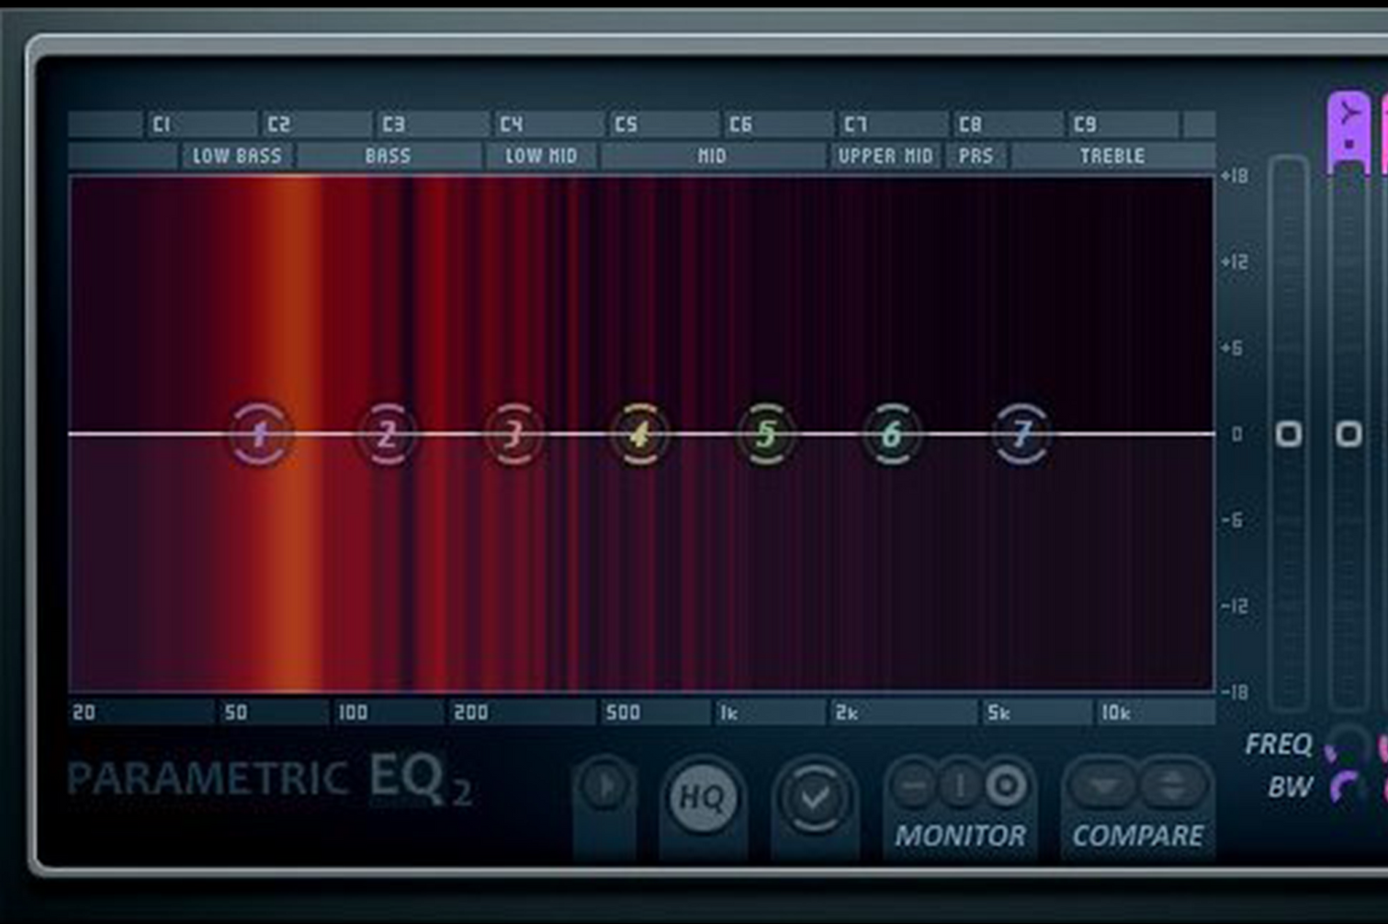1388x924 pixels.
Task: Click the C3 note marker
Action: (393, 124)
